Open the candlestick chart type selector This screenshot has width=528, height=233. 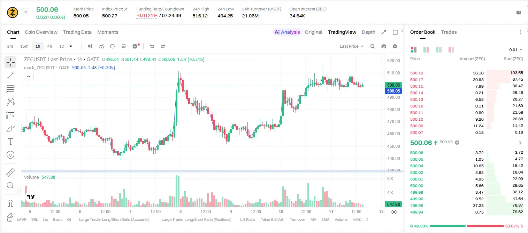[x=90, y=46]
